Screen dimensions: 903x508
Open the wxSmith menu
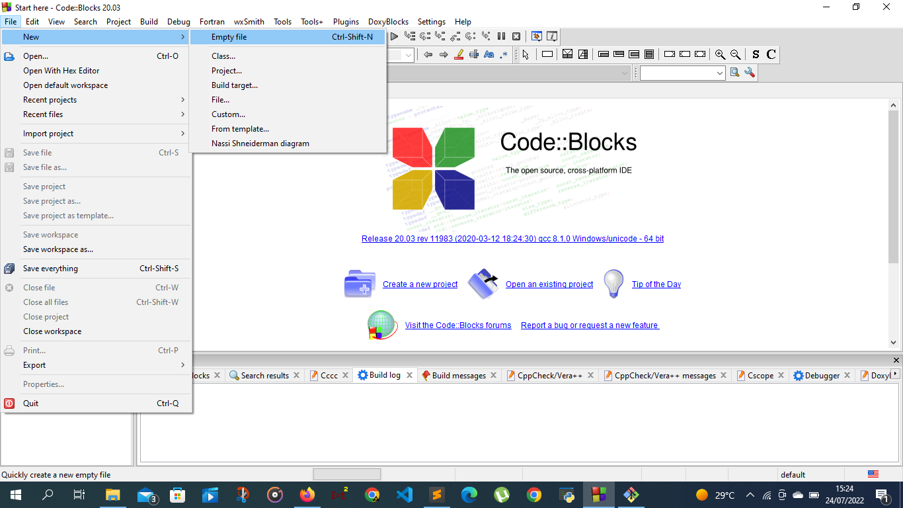click(x=249, y=21)
